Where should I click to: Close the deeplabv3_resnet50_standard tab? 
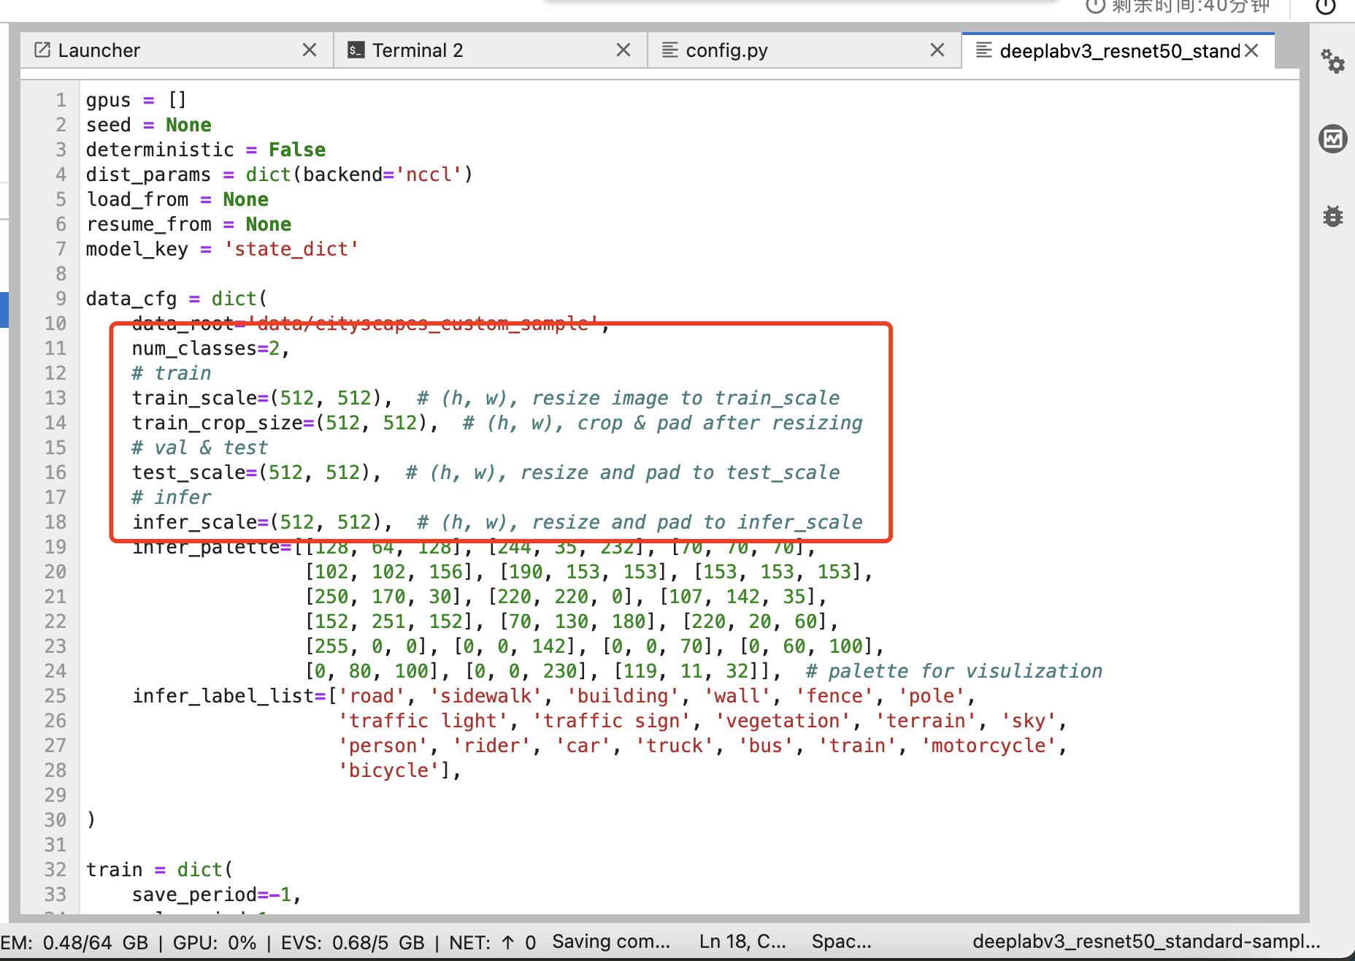pyautogui.click(x=1251, y=50)
